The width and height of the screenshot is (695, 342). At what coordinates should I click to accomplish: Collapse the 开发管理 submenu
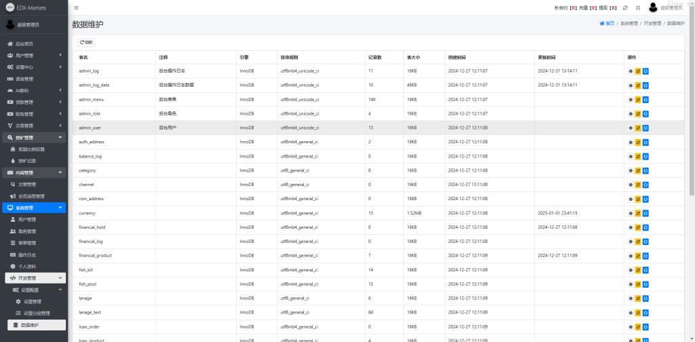34,278
